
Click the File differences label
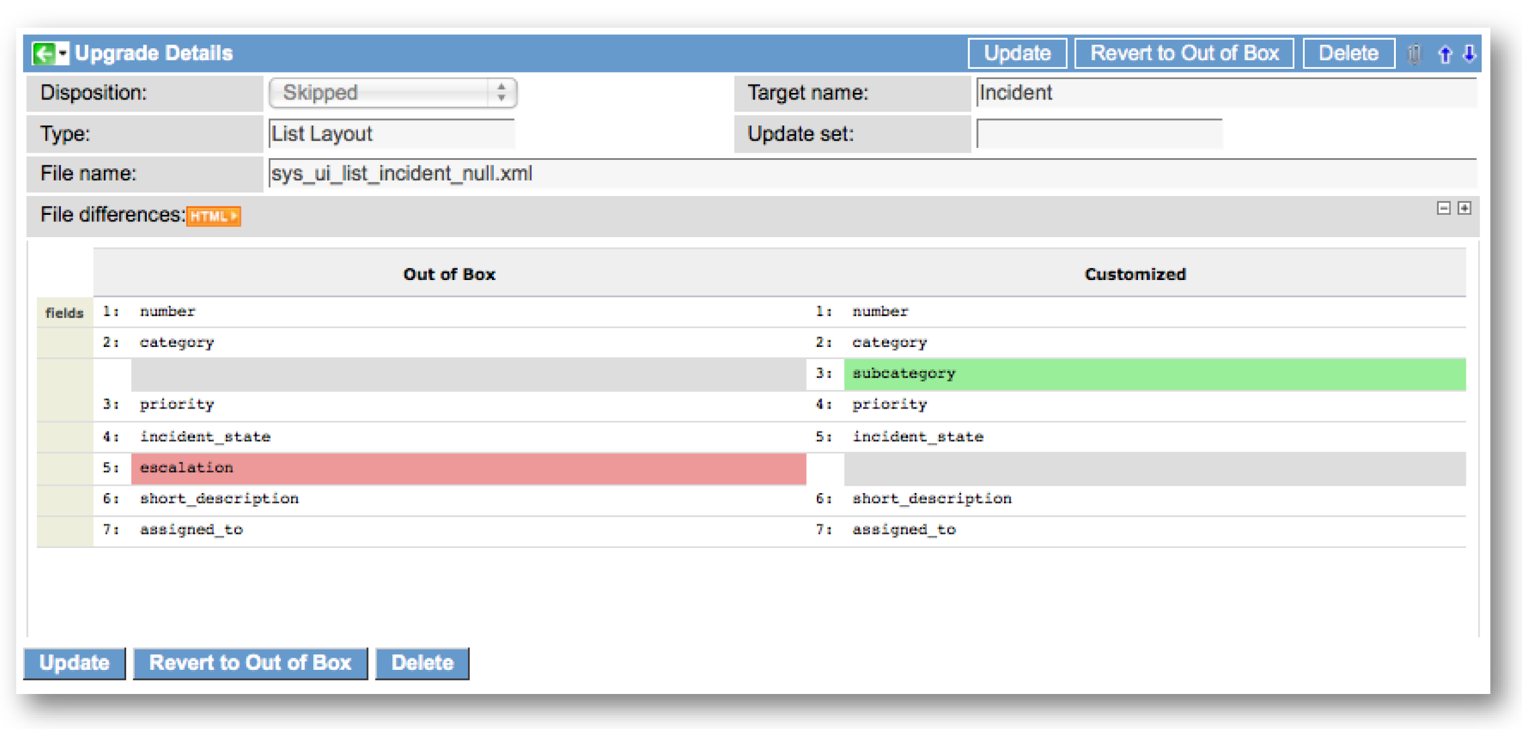[113, 215]
